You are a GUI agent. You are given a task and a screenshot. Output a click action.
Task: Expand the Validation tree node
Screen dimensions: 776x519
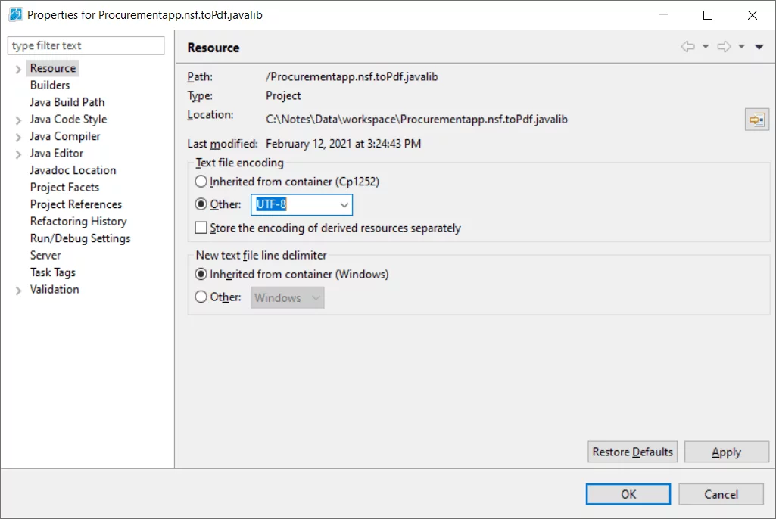point(18,290)
